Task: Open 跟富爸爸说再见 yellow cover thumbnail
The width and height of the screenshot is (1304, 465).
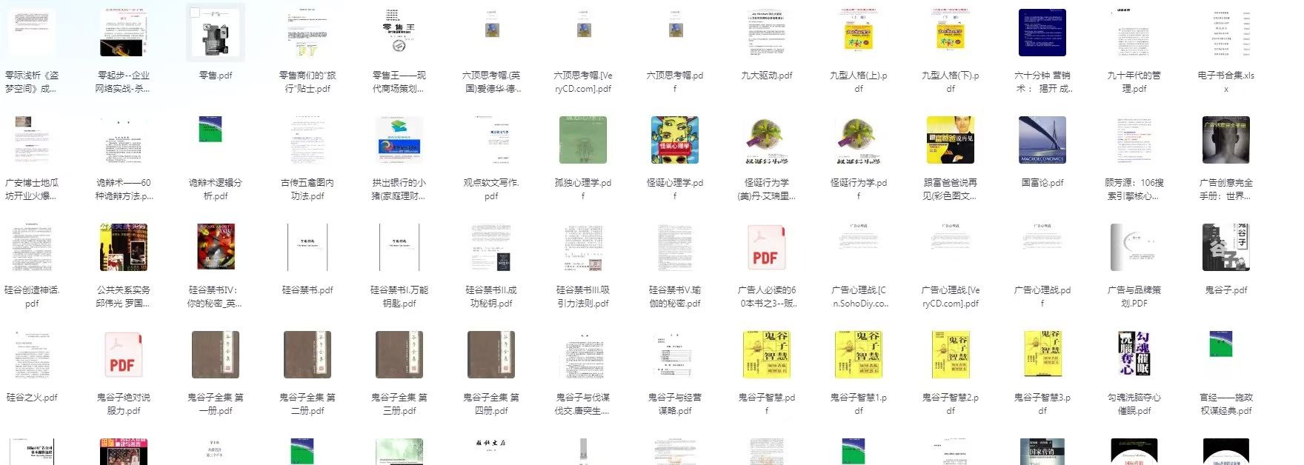Action: (x=950, y=140)
